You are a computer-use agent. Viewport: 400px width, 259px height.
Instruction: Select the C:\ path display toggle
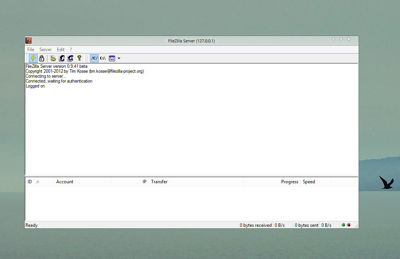[103, 58]
